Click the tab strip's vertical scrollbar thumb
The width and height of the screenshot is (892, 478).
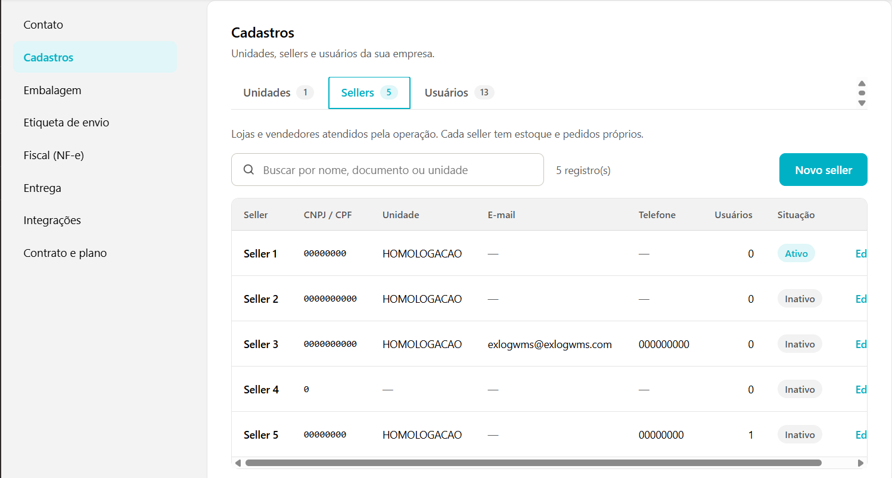862,93
